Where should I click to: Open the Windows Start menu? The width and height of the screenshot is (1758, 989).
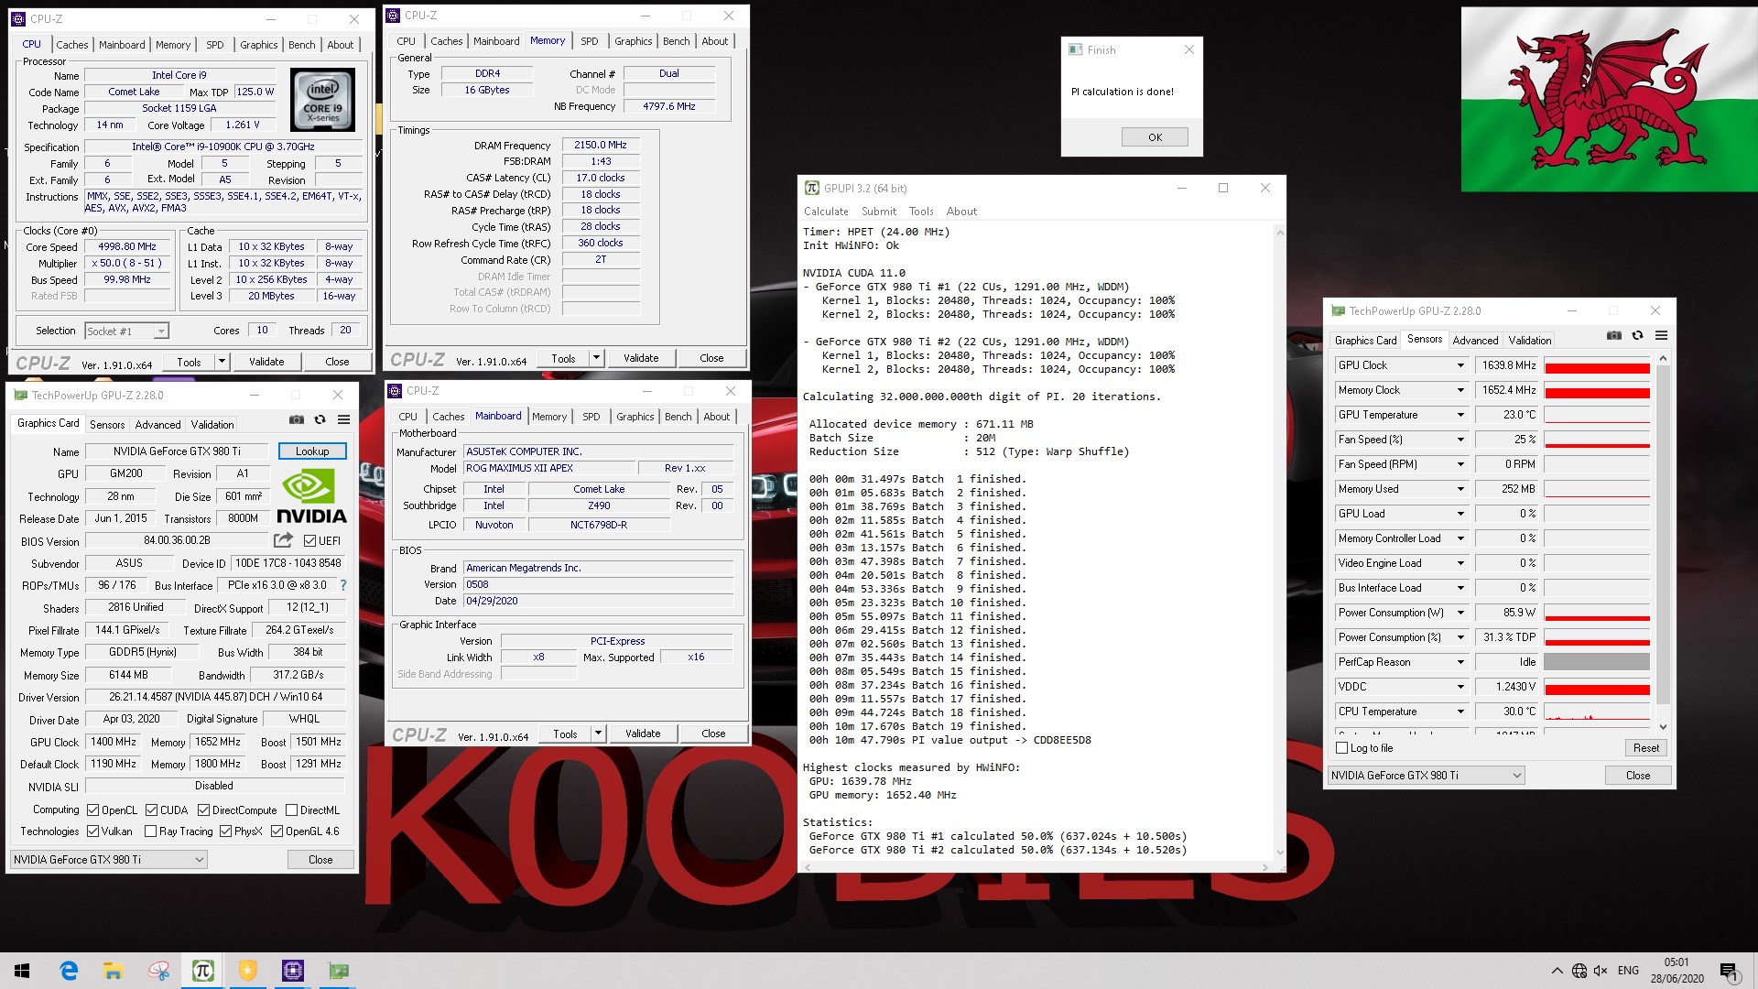(x=22, y=971)
